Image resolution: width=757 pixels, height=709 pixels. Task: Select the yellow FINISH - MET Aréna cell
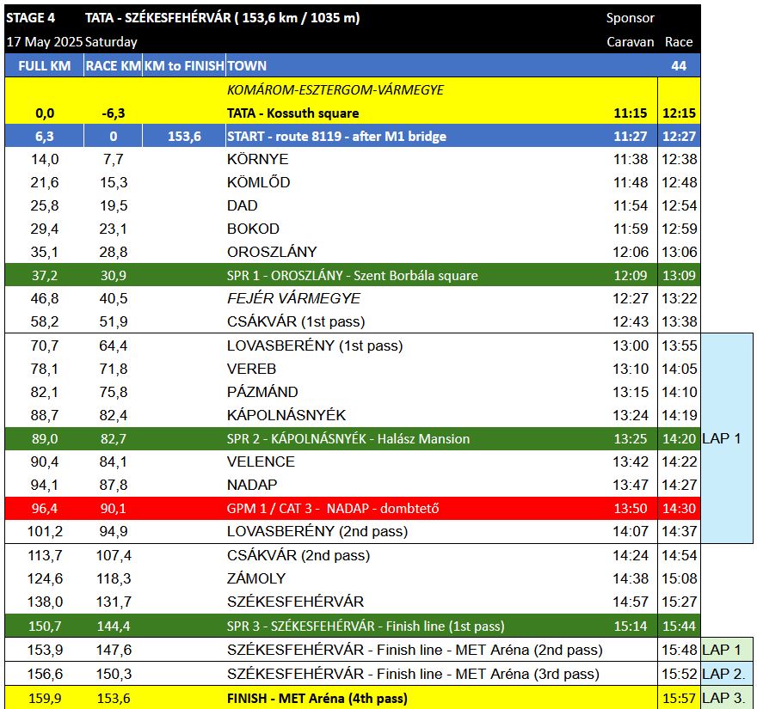coord(317,699)
